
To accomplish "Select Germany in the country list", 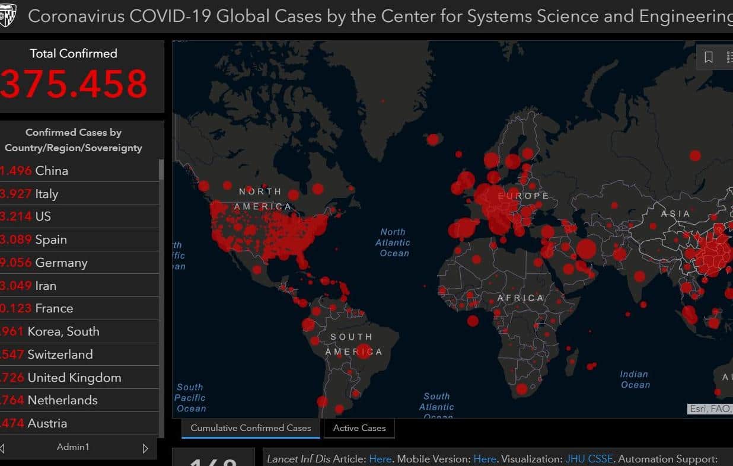I will [79, 263].
